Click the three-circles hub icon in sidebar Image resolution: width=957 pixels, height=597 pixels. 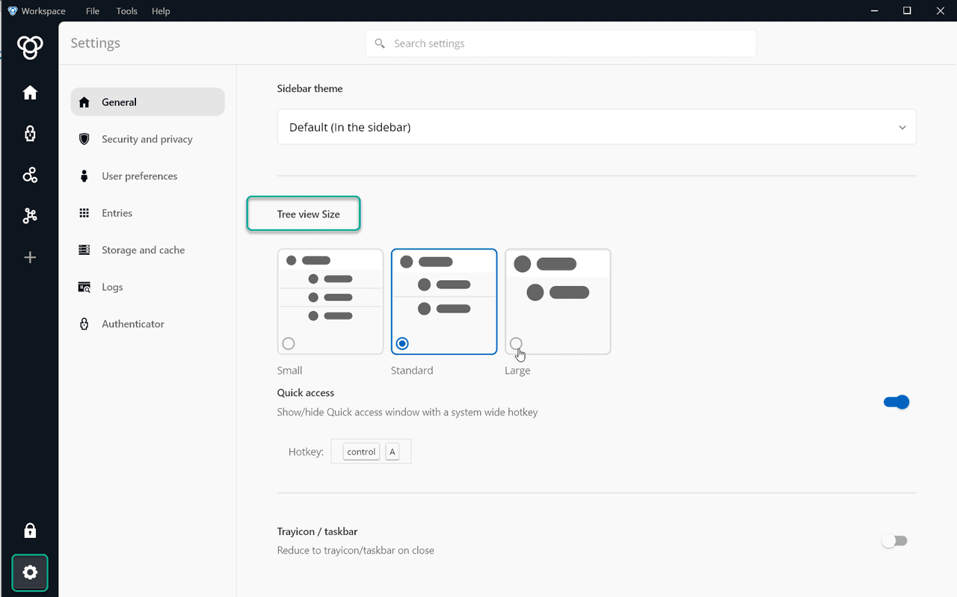click(30, 175)
